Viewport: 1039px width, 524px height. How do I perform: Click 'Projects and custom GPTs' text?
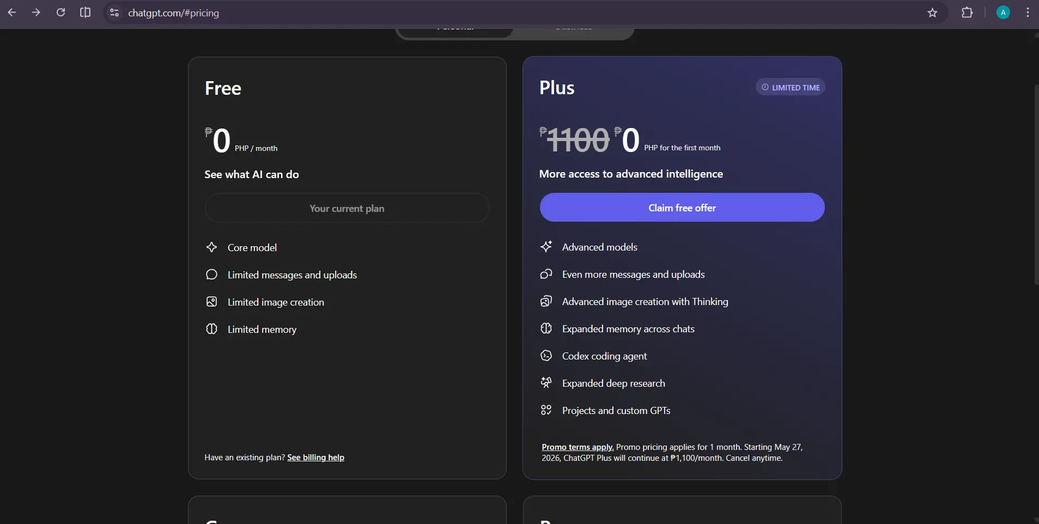pos(616,411)
